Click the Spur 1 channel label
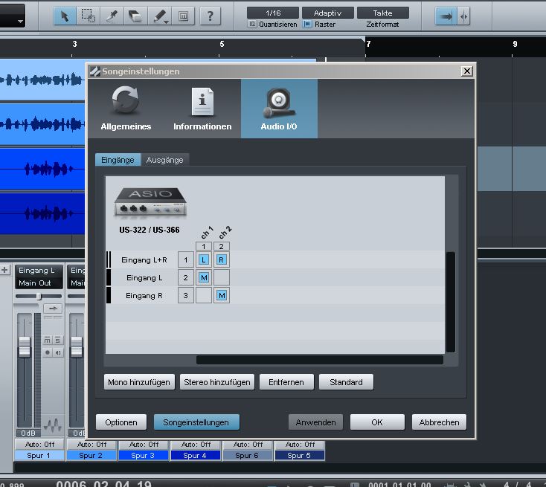 point(39,455)
